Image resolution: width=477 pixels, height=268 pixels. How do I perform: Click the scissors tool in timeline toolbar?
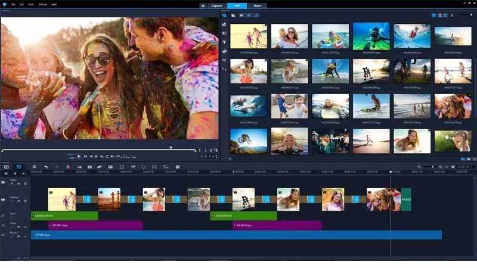coord(35,167)
